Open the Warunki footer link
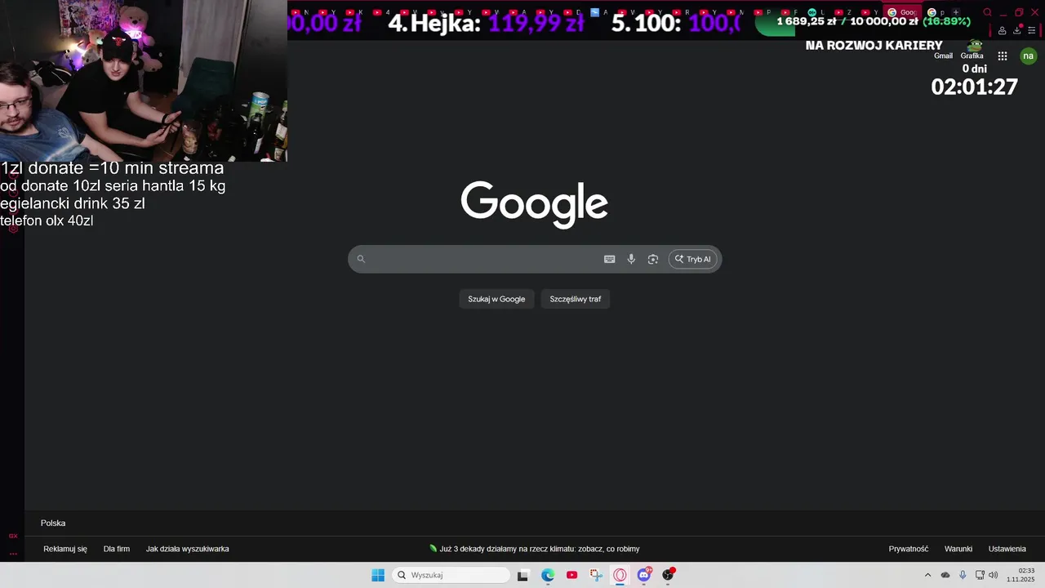1045x588 pixels. click(x=958, y=549)
